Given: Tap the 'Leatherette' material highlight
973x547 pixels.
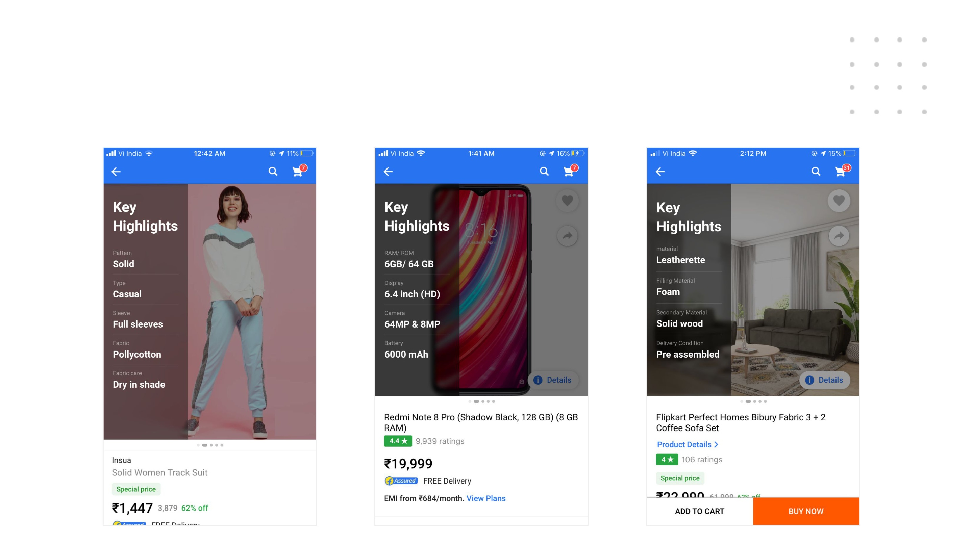Looking at the screenshot, I should pos(680,260).
